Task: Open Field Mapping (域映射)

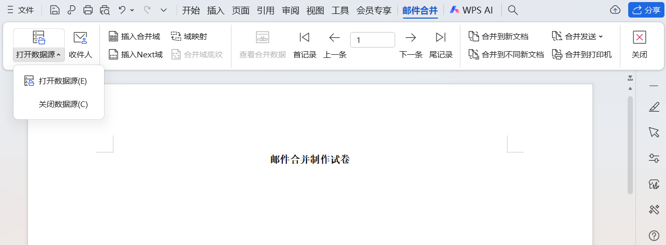Action: (189, 36)
